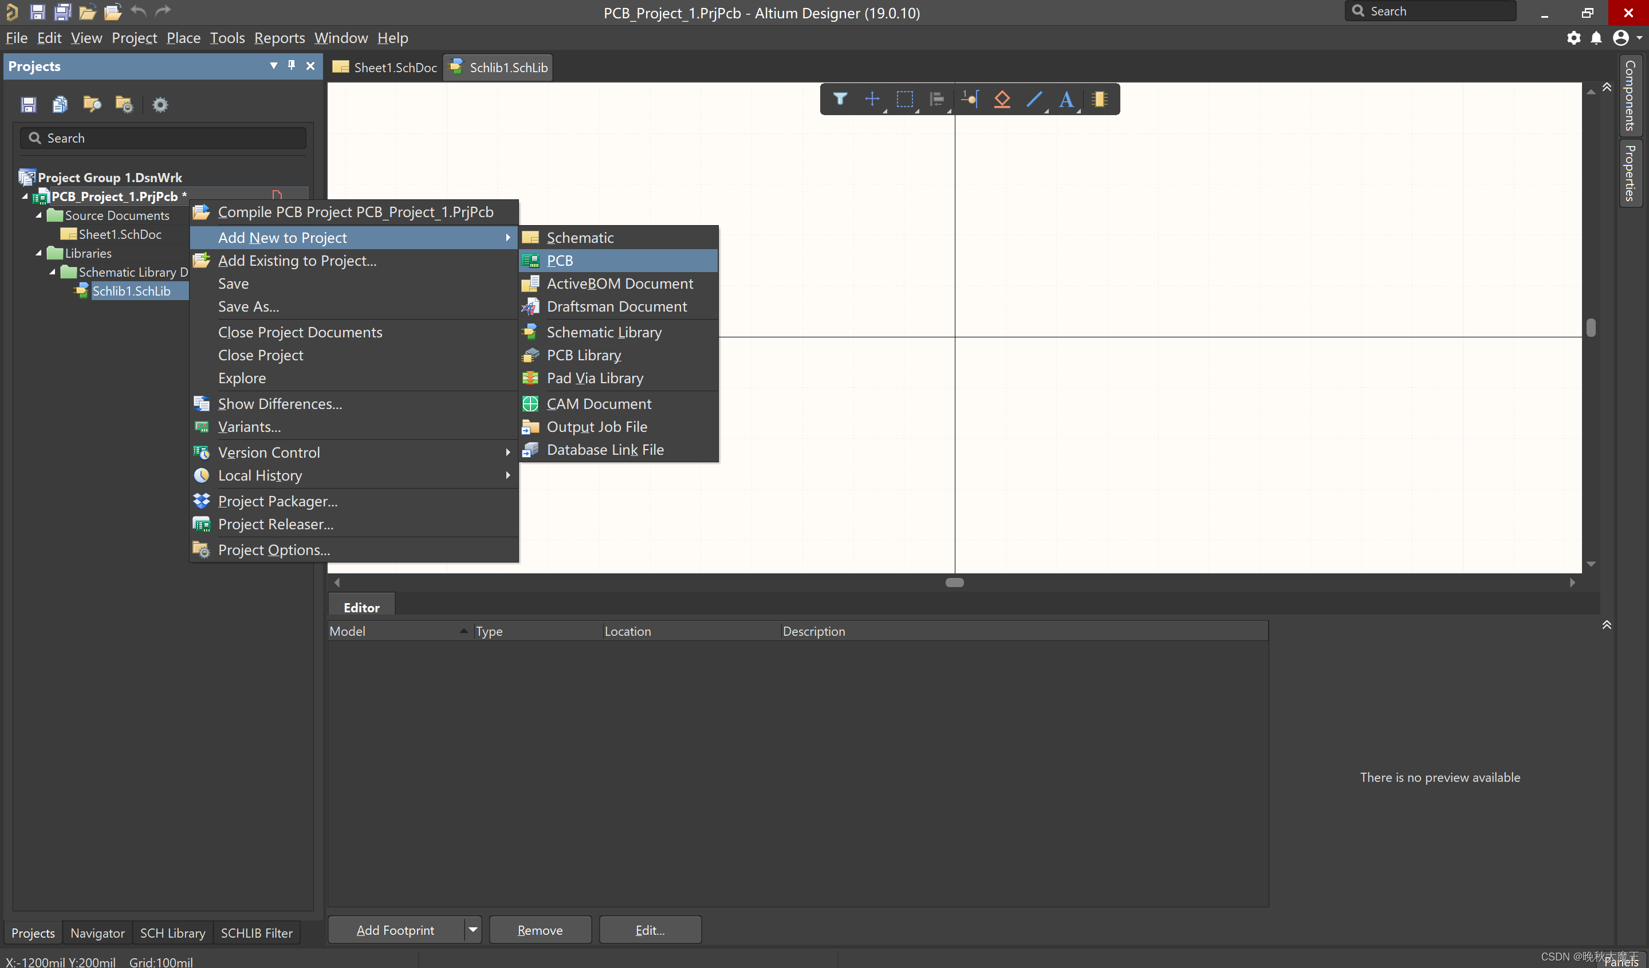Click the Place IEEE Symbol icon
Viewport: 1649px width, 968px height.
point(1001,100)
